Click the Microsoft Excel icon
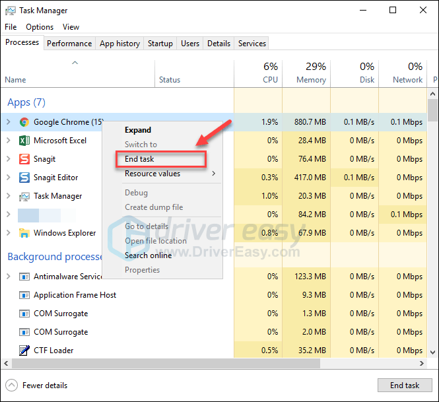The width and height of the screenshot is (439, 402). pyautogui.click(x=24, y=141)
